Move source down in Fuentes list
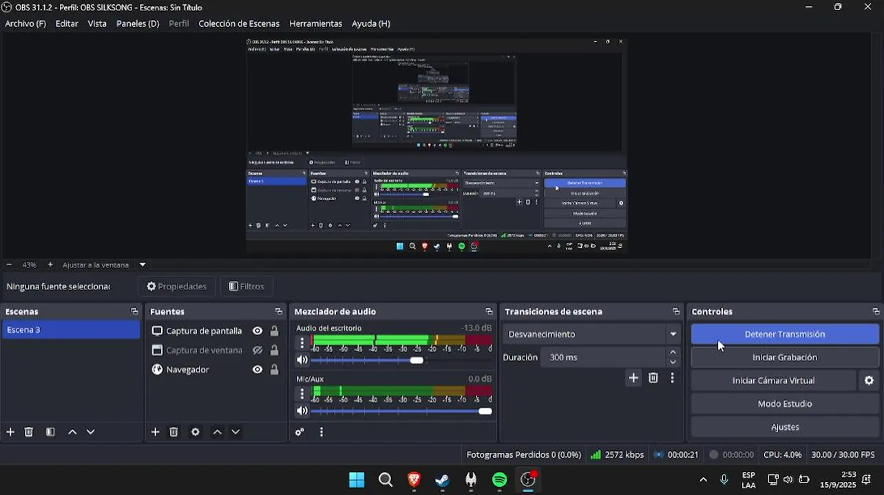 click(x=235, y=432)
